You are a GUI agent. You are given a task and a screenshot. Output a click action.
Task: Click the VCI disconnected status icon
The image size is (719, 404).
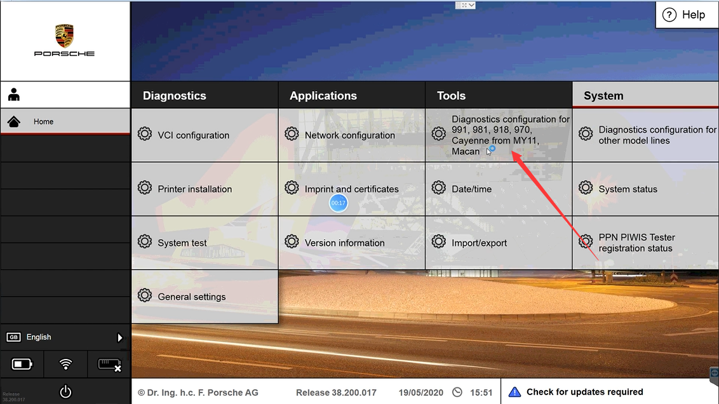click(109, 364)
